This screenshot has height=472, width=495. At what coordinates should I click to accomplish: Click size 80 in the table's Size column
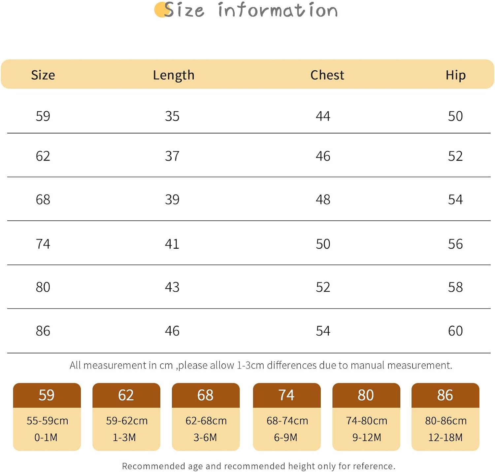pyautogui.click(x=43, y=287)
